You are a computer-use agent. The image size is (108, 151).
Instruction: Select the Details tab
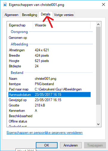(46, 14)
